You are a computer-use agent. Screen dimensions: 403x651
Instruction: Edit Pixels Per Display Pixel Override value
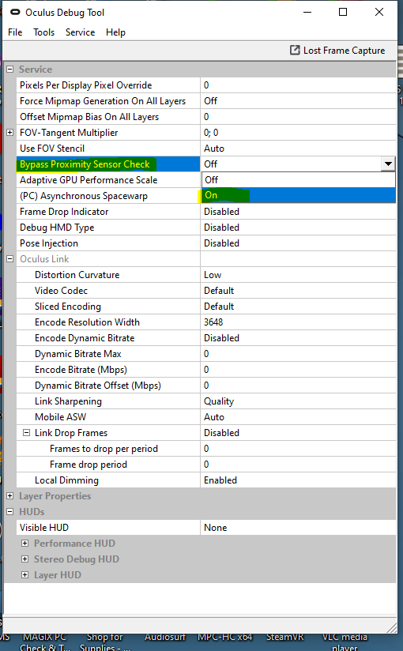(298, 85)
